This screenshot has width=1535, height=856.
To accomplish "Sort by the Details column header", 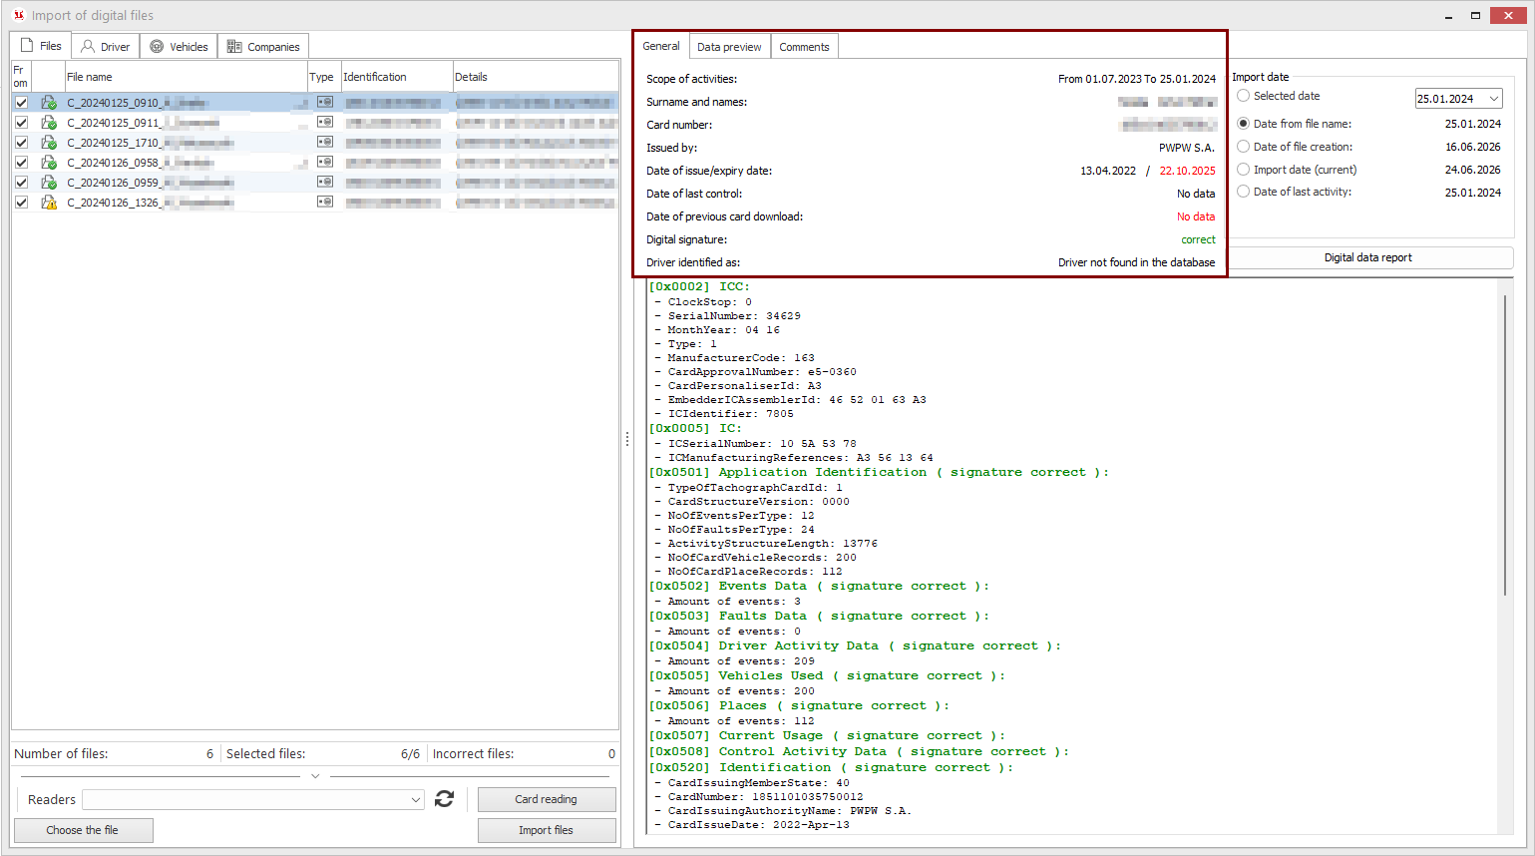I will [x=536, y=77].
